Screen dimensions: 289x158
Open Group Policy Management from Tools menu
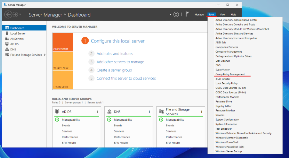230,74
